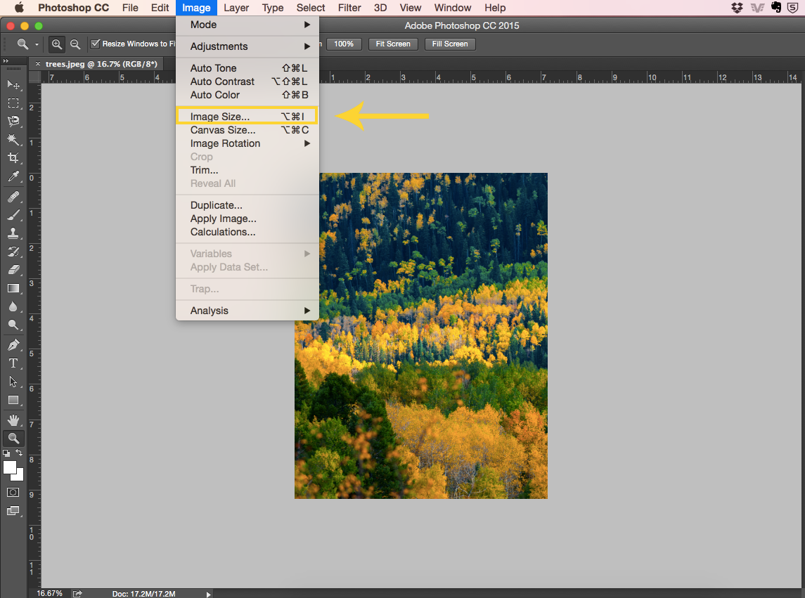
Task: Select the Hand tool
Action: (x=13, y=420)
